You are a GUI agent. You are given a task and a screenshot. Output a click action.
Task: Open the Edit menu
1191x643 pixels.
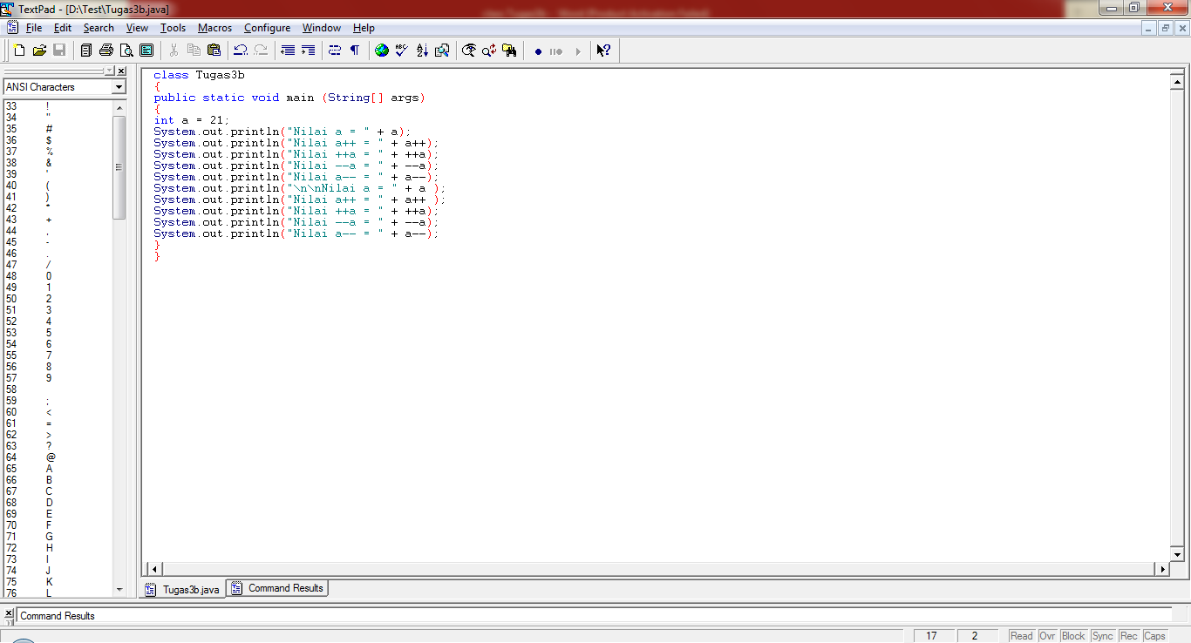[x=63, y=28]
